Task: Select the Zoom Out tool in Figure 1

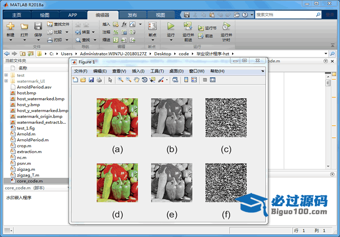Action: [128, 80]
